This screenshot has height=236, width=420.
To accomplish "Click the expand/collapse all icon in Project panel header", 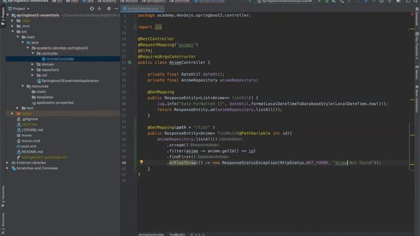I will pyautogui.click(x=99, y=9).
